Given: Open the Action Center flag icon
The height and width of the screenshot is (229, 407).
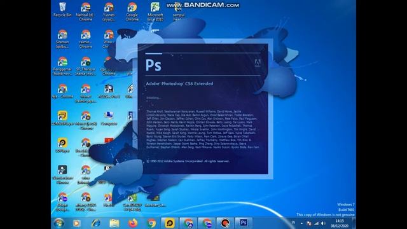Looking at the screenshot, I should (x=309, y=223).
